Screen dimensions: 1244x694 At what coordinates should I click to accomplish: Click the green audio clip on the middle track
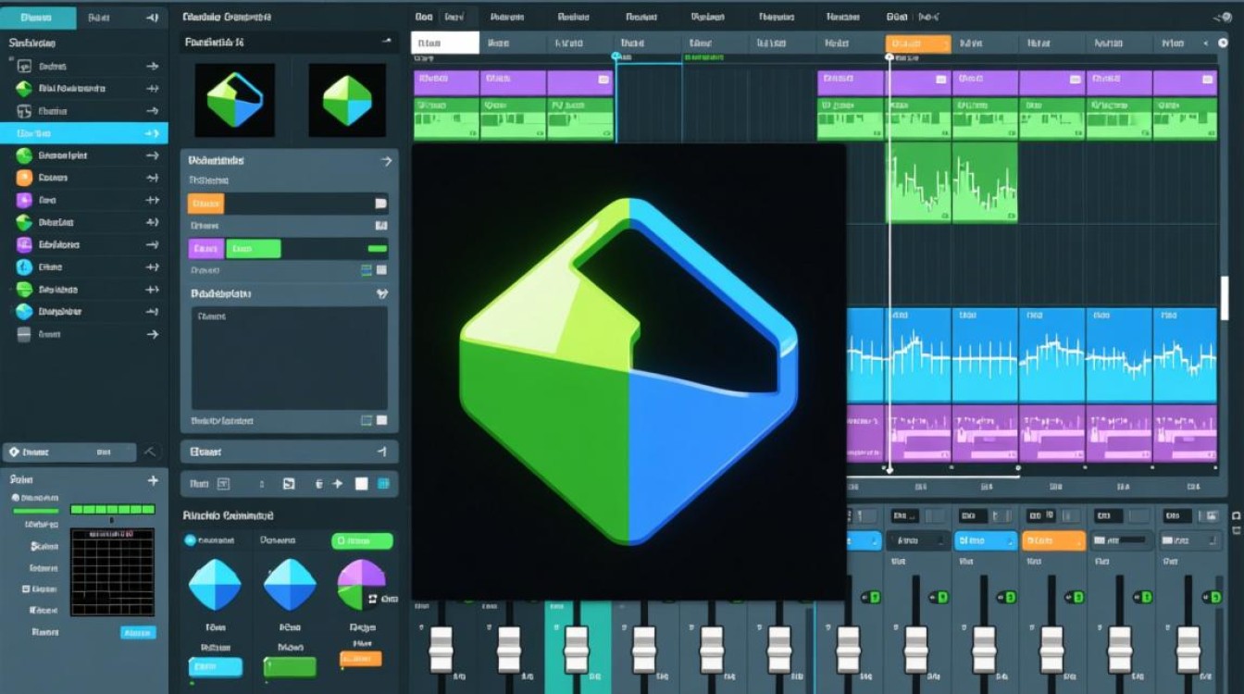pos(952,182)
